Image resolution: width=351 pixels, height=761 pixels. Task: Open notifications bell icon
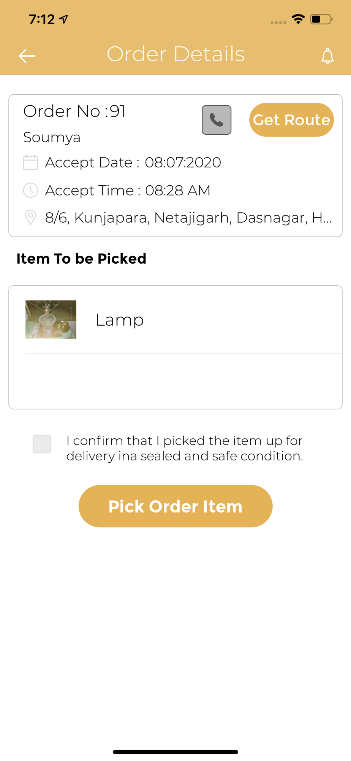coord(327,56)
